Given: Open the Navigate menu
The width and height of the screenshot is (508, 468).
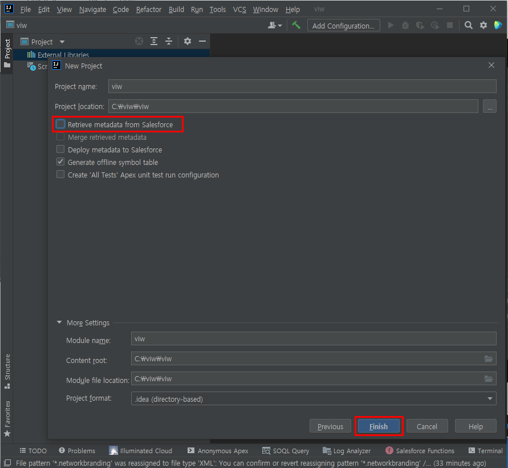Looking at the screenshot, I should [x=93, y=9].
